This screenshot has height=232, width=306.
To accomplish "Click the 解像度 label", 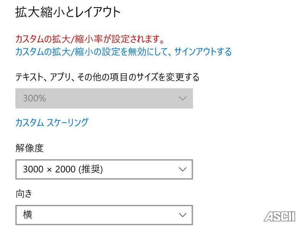I will point(29,148).
